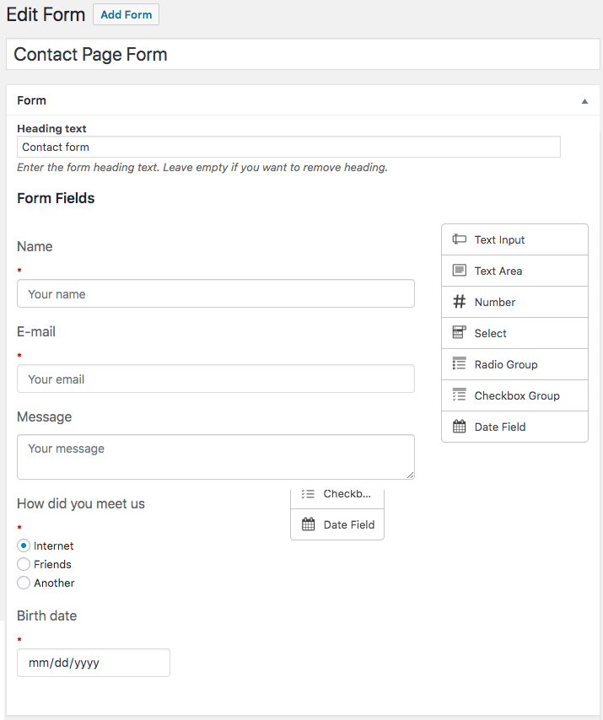This screenshot has width=603, height=720.
Task: Click the Heading text input field
Action: click(x=289, y=147)
